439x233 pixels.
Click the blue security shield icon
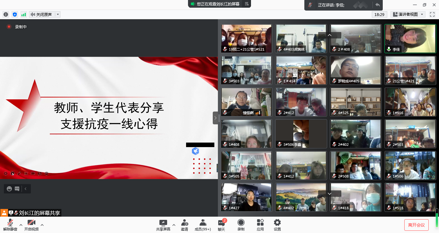pyautogui.click(x=14, y=14)
